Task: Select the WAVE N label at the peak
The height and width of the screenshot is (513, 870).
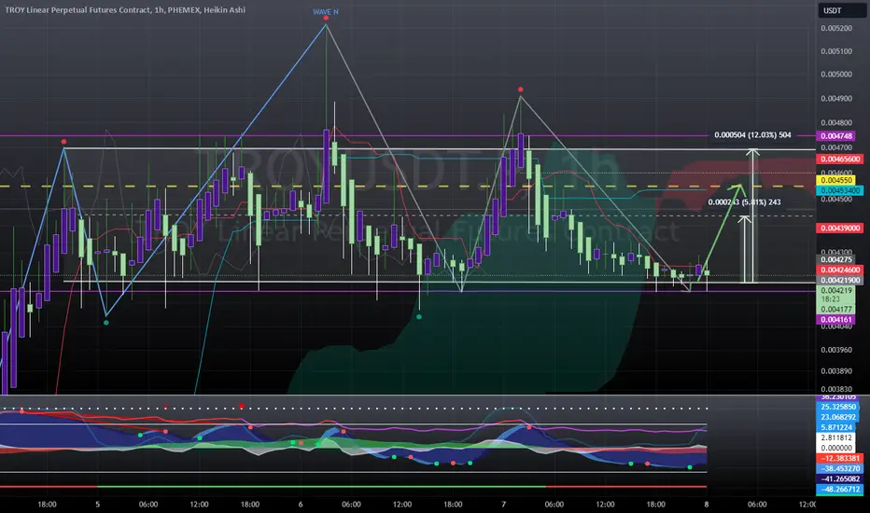Action: [325, 11]
